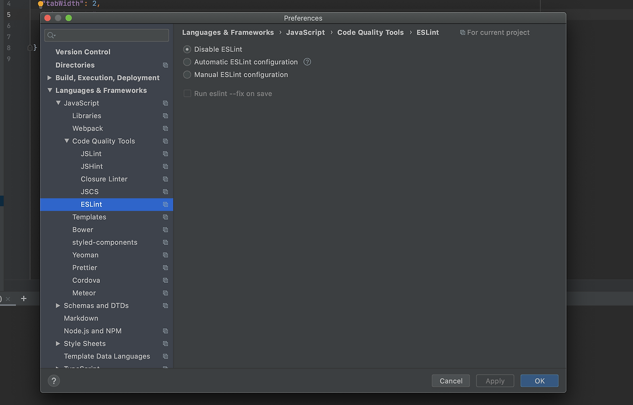This screenshot has height=405, width=633.
Task: Click the project-scope icon in JSLint row
Action: pyautogui.click(x=166, y=154)
